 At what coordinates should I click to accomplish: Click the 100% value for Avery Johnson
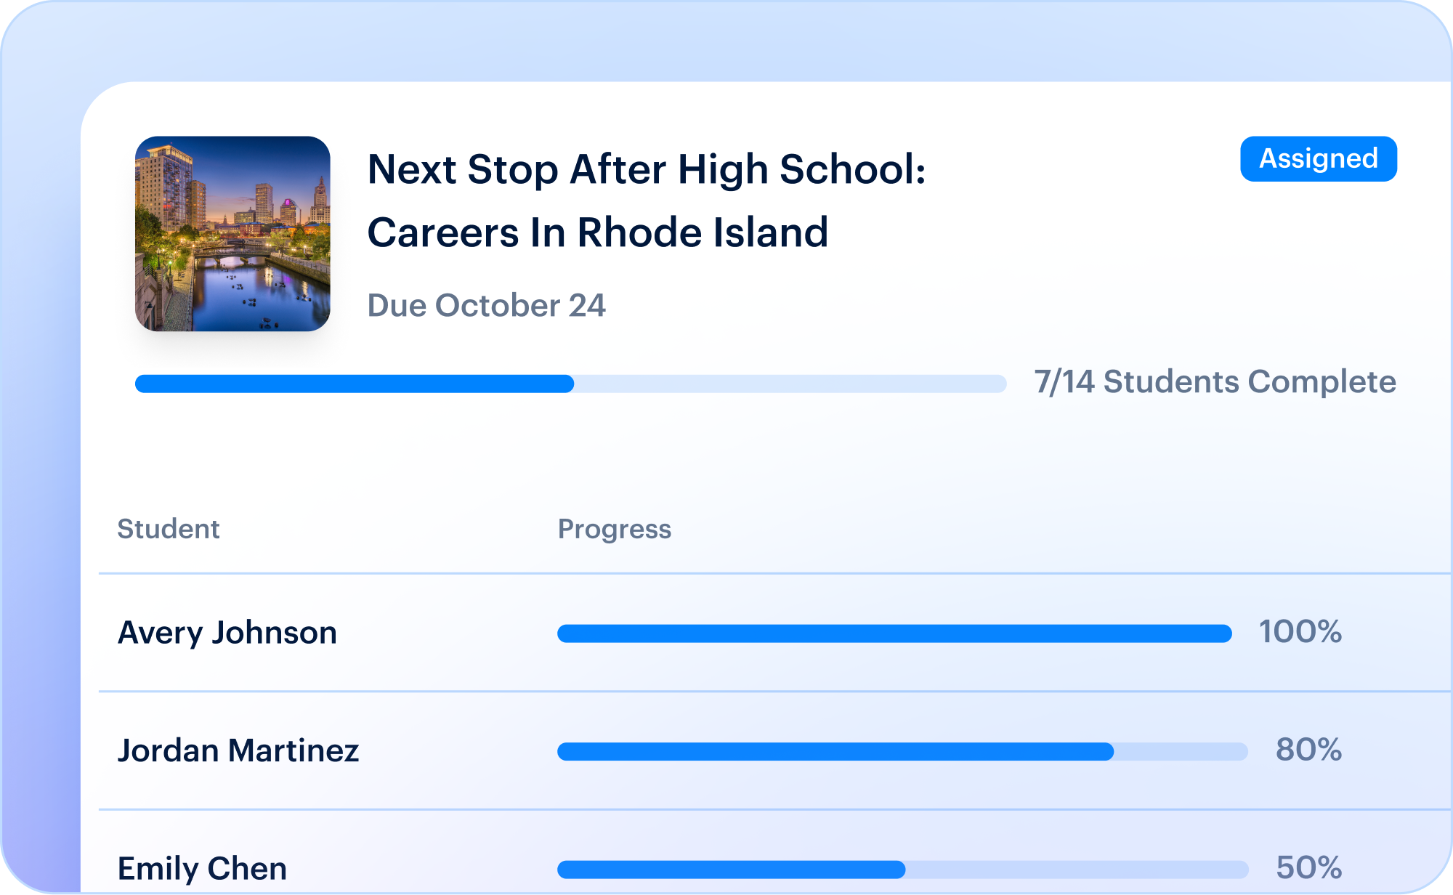coord(1300,631)
